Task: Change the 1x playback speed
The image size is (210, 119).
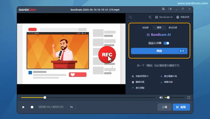Action: click(71, 107)
